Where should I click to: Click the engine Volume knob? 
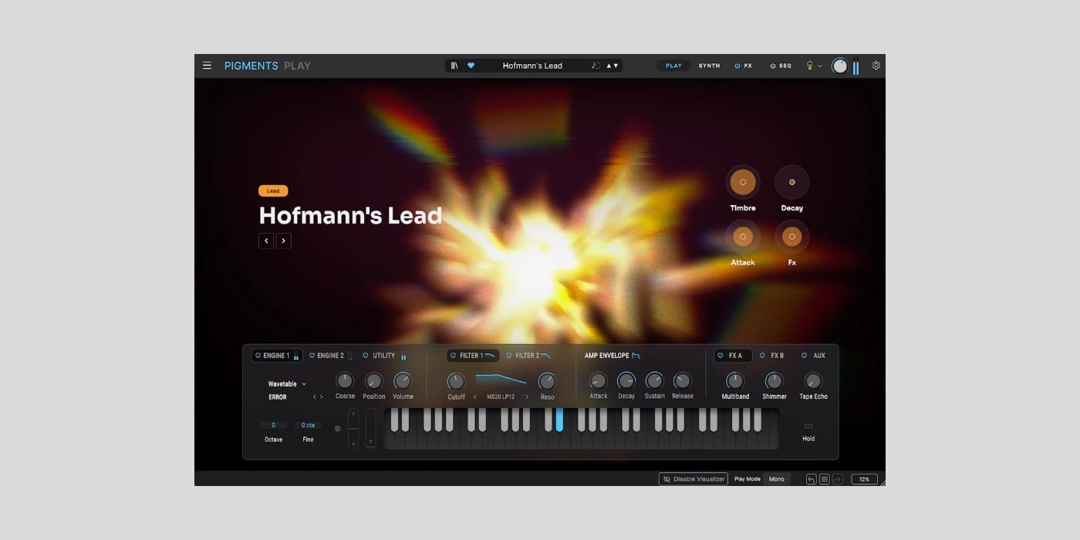403,380
